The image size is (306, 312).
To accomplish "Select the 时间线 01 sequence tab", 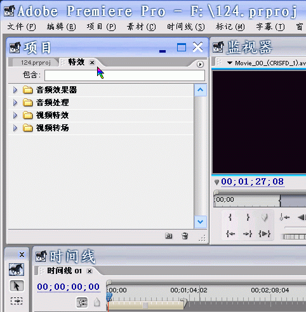I will pyautogui.click(x=64, y=271).
